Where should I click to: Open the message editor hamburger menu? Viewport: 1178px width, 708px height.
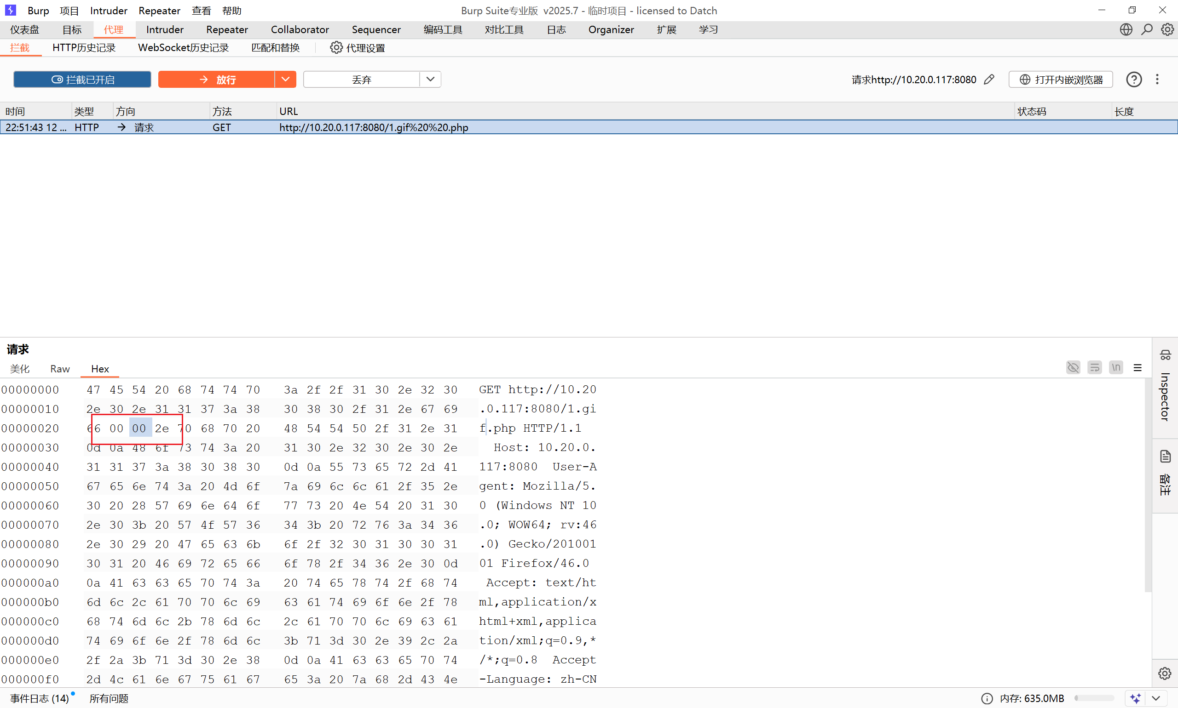pyautogui.click(x=1138, y=368)
